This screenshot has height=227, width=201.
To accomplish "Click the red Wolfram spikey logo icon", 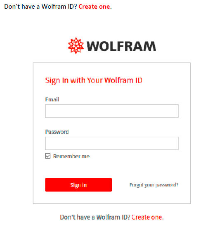I will 76,45.
